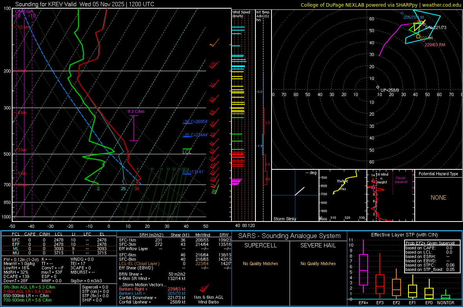Click the DCAPE = 139 value
This screenshot has width=463, height=307.
pos(16,276)
